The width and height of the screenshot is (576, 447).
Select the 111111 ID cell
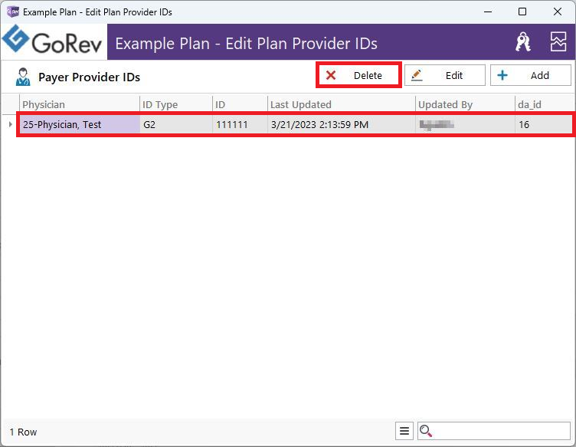coord(240,124)
